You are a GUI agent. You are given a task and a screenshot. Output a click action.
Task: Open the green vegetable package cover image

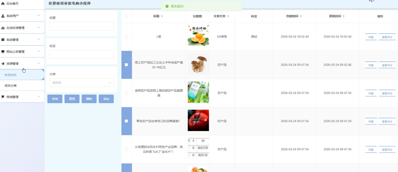tap(198, 92)
